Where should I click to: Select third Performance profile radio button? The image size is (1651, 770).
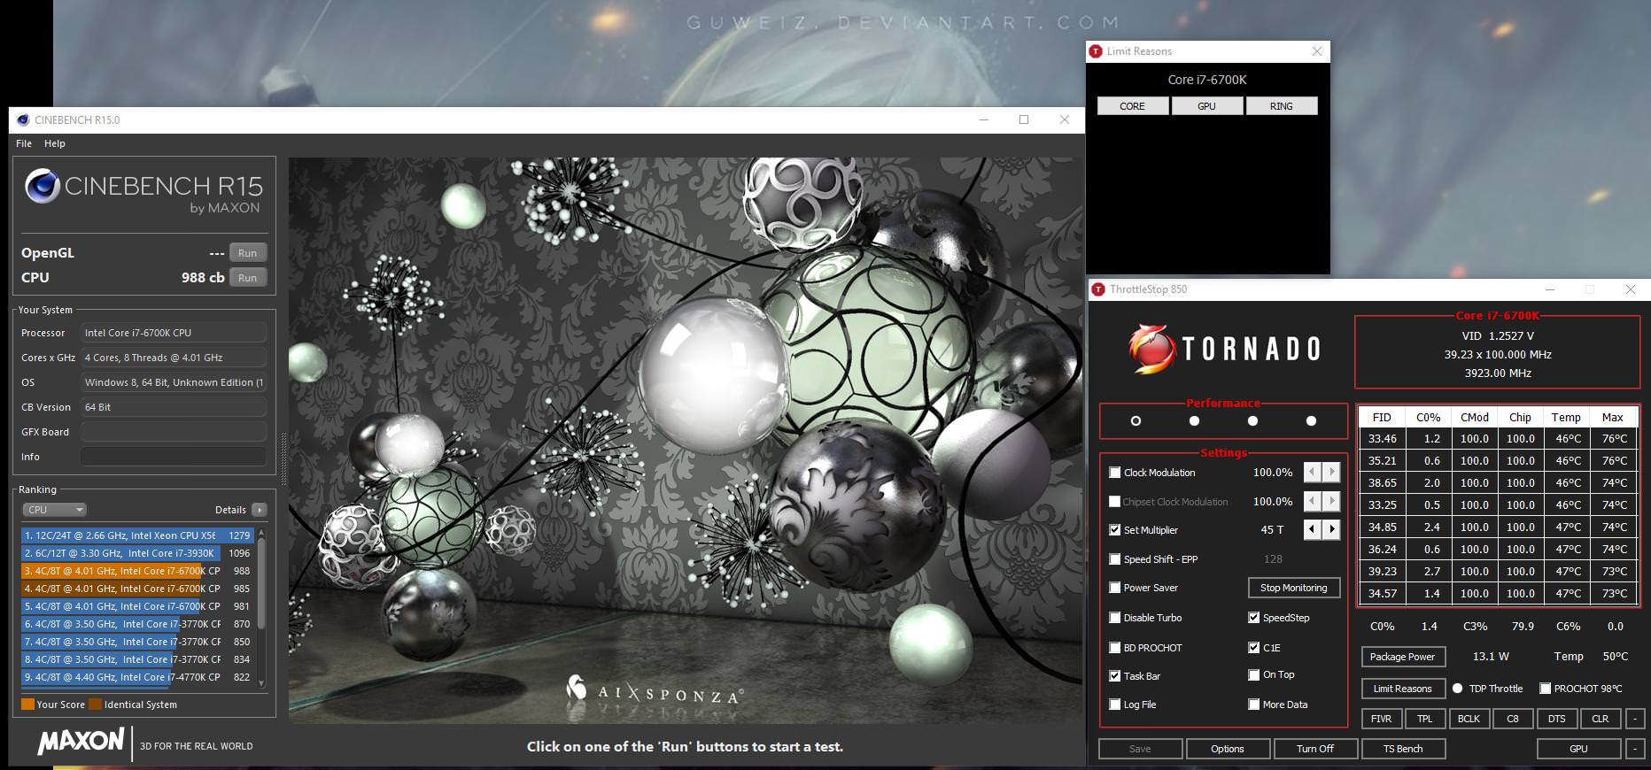click(1252, 421)
